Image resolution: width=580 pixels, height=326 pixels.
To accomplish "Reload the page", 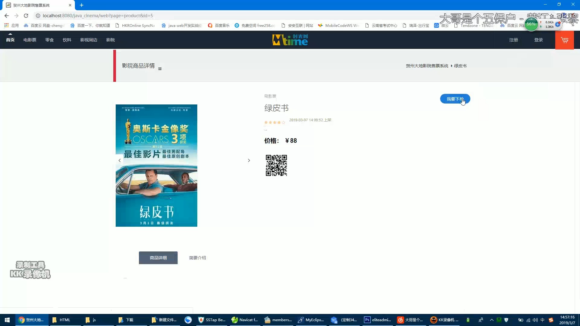I will click(26, 16).
